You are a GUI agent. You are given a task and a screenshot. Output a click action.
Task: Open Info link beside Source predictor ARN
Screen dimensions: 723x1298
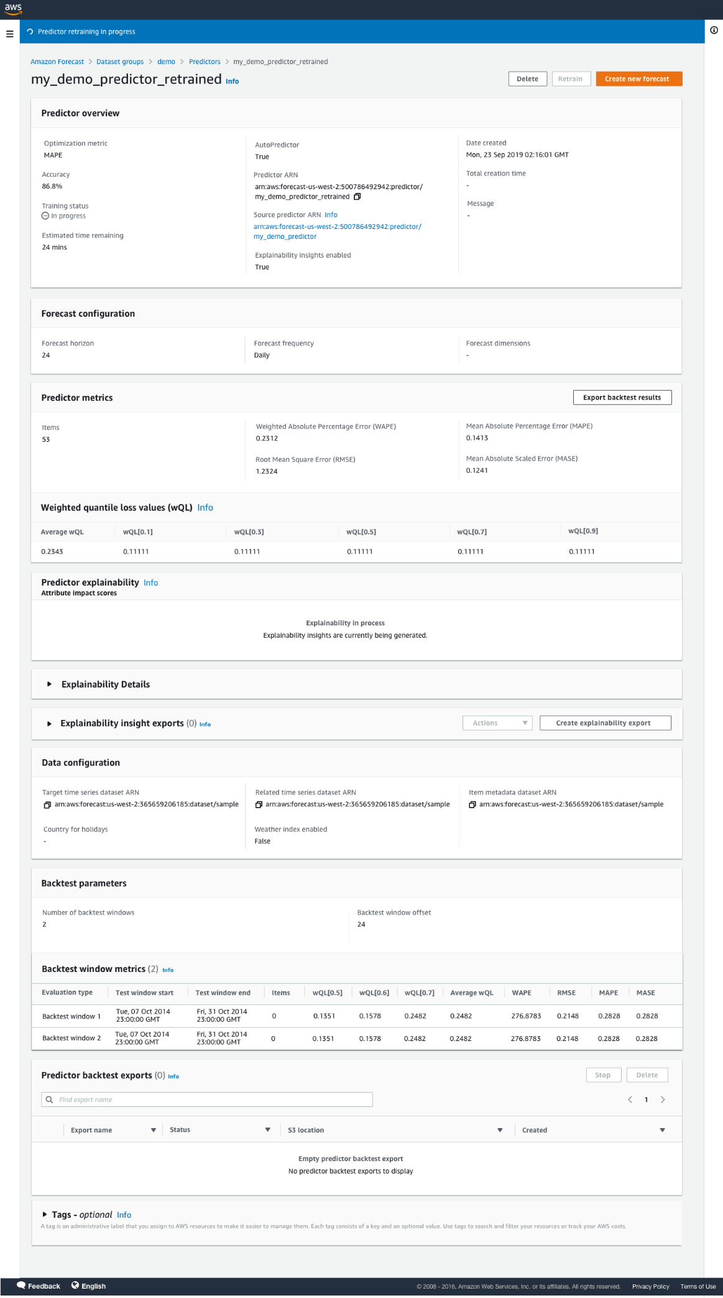[331, 215]
